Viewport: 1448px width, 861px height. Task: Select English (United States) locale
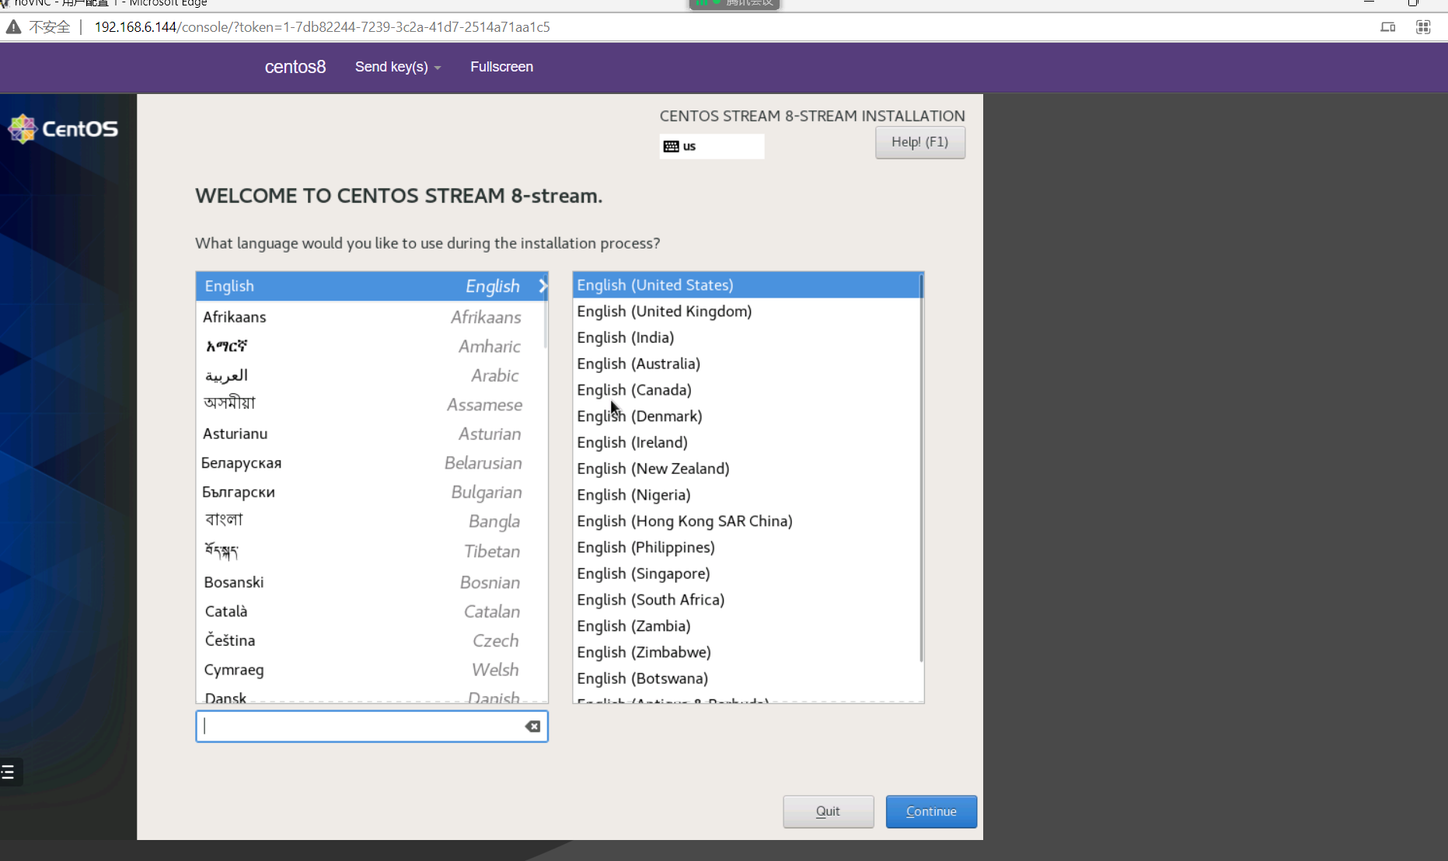click(746, 285)
